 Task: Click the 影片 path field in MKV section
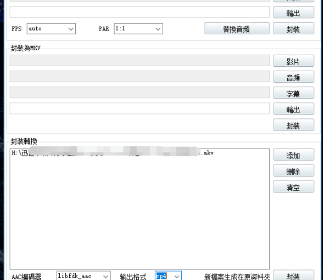(140, 61)
